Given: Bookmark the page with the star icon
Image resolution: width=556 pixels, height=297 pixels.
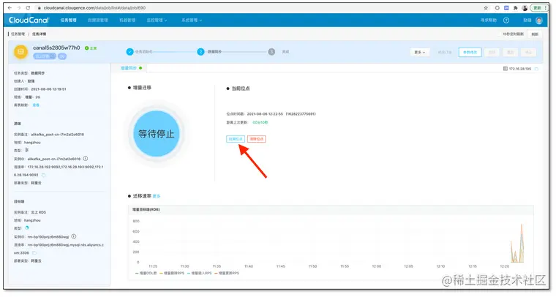Looking at the screenshot, I should [x=486, y=8].
